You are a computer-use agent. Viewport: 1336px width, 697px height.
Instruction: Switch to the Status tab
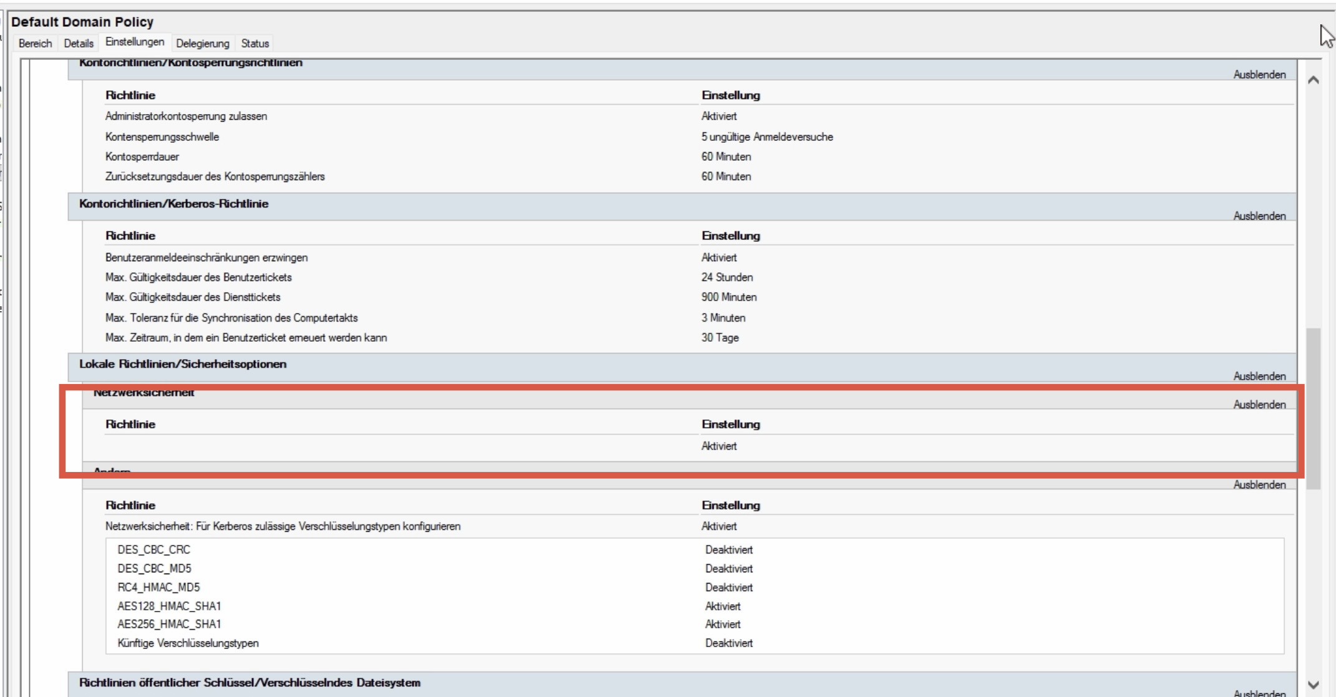[255, 44]
